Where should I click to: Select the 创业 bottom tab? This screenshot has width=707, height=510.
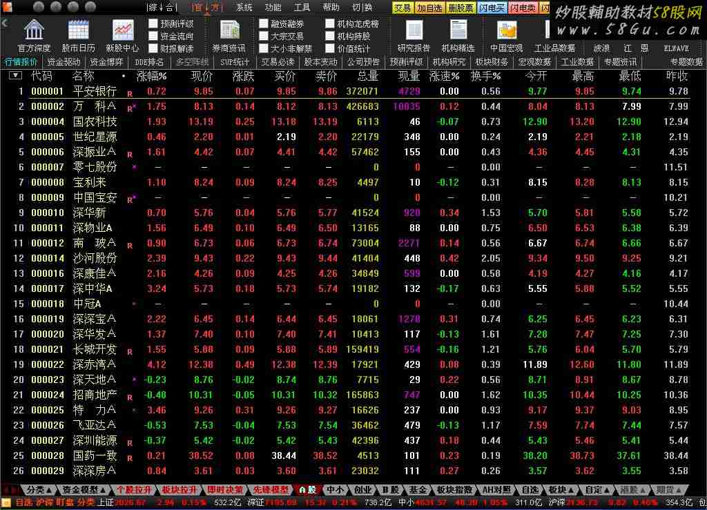click(362, 490)
